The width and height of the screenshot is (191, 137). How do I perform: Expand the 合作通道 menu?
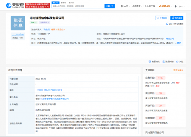pyautogui.click(x=137, y=6)
